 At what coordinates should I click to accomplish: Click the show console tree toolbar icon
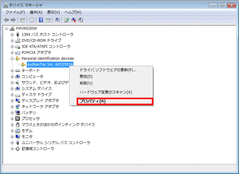pyautogui.click(x=22, y=20)
